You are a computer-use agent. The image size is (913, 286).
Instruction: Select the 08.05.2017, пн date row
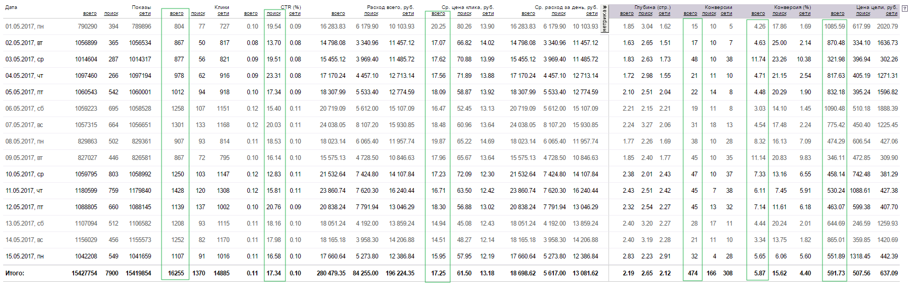pyautogui.click(x=25, y=141)
